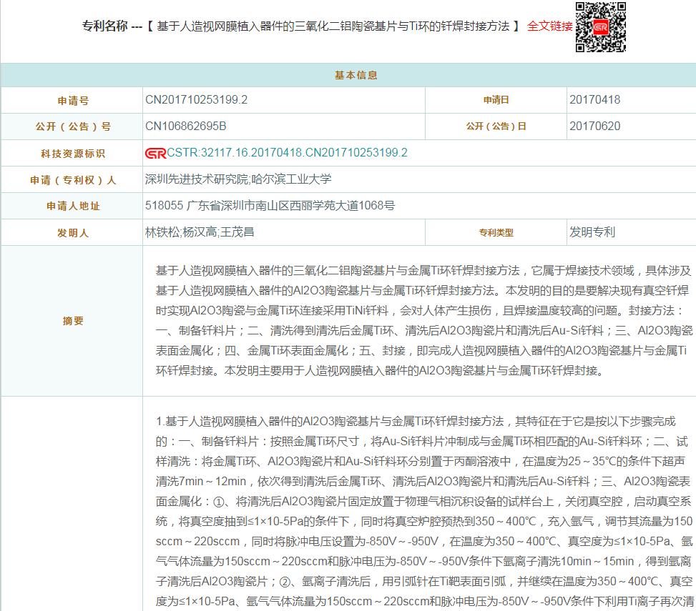Click the 申请号 field label
Viewport: 696px width, 611px height.
coord(73,101)
